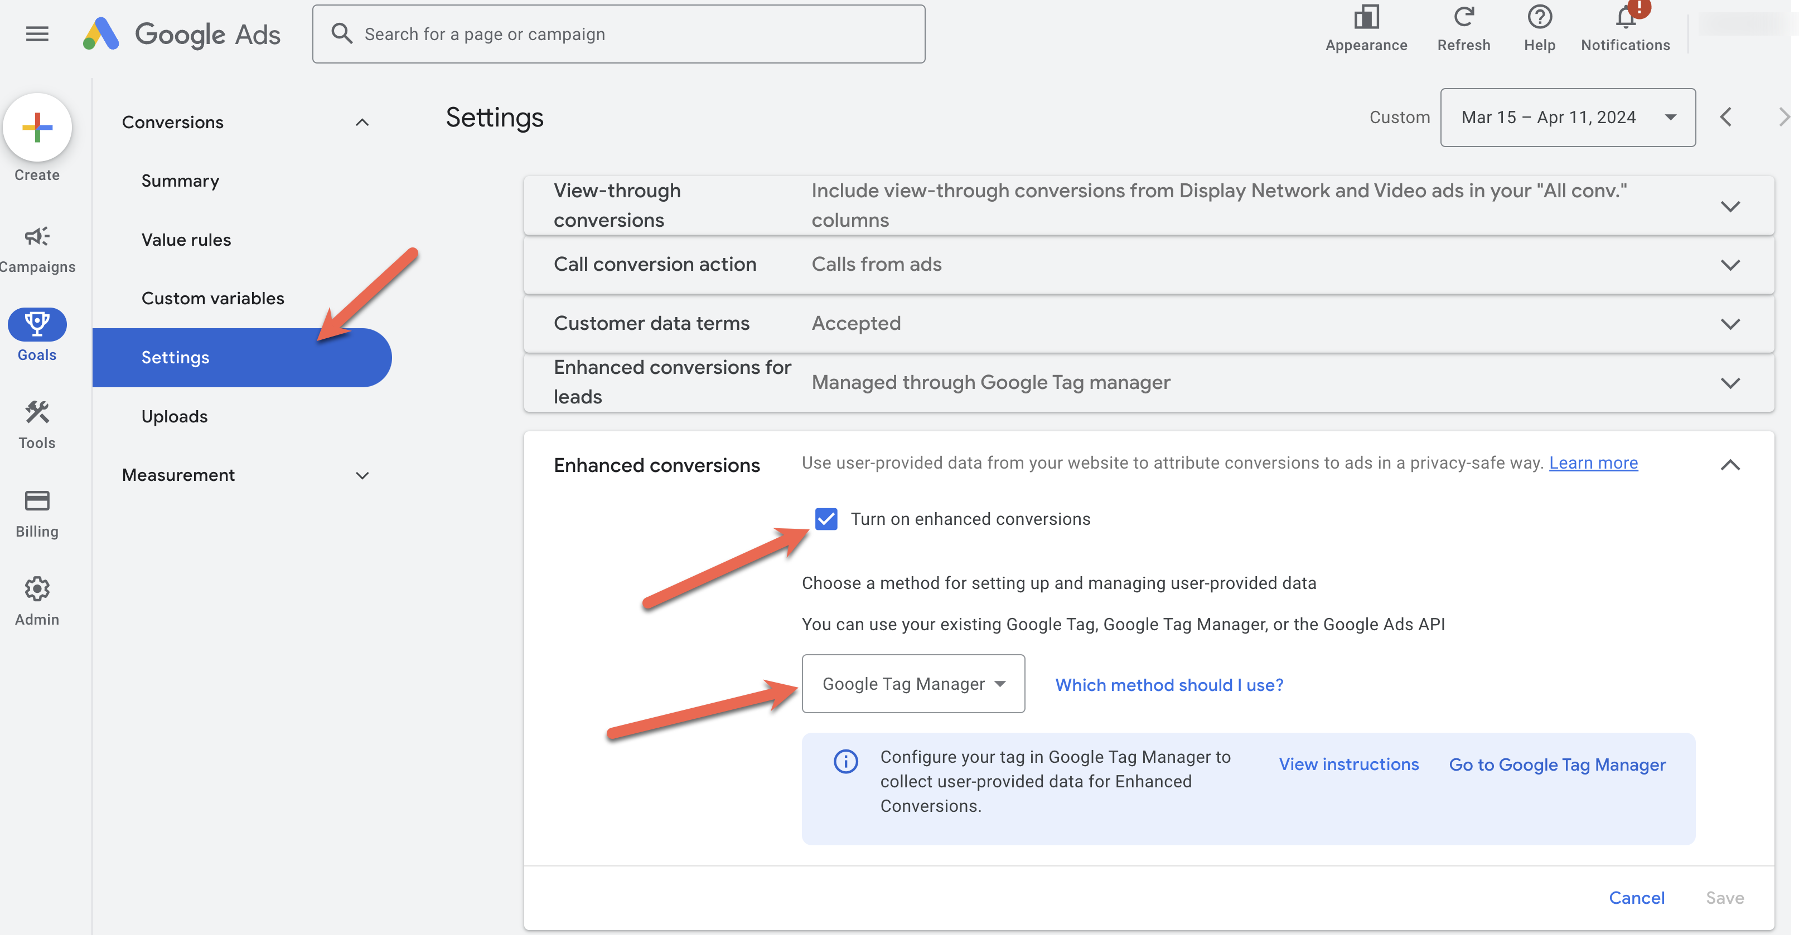Open Uploads menu item
Viewport: 1799px width, 935px height.
(x=174, y=416)
